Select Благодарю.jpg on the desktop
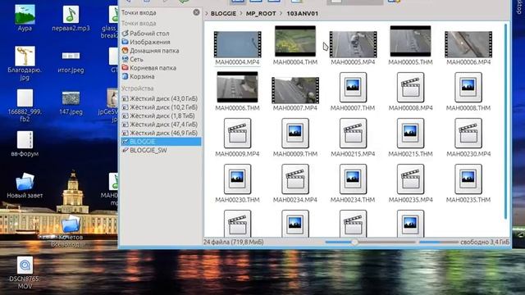This screenshot has width=525, height=295. [x=25, y=63]
